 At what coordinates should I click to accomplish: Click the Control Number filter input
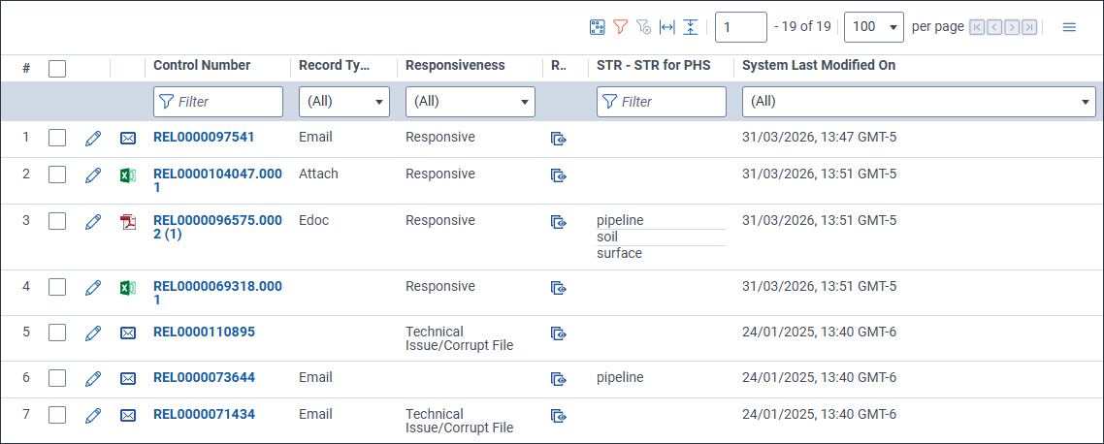(218, 102)
